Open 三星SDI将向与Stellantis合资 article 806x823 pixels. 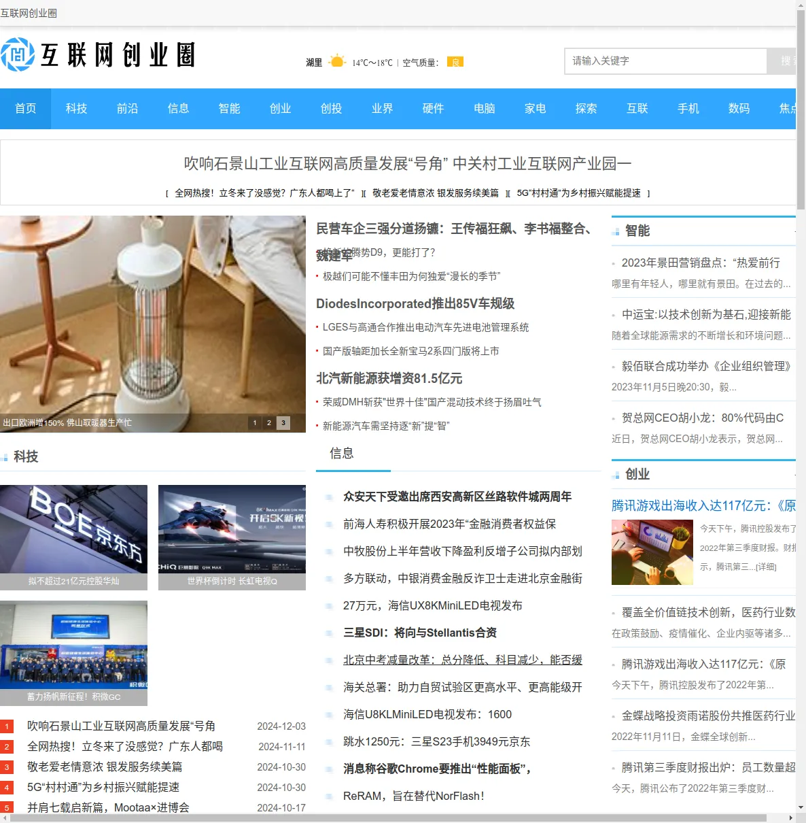pos(420,633)
